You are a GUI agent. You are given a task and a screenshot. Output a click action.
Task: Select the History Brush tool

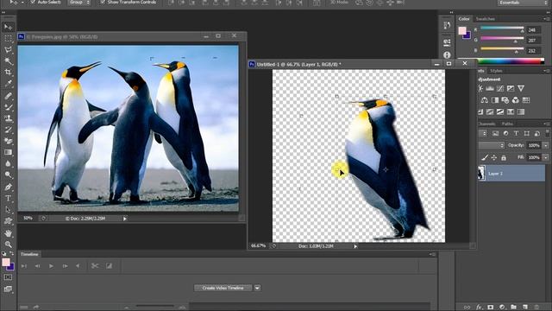tap(8, 130)
